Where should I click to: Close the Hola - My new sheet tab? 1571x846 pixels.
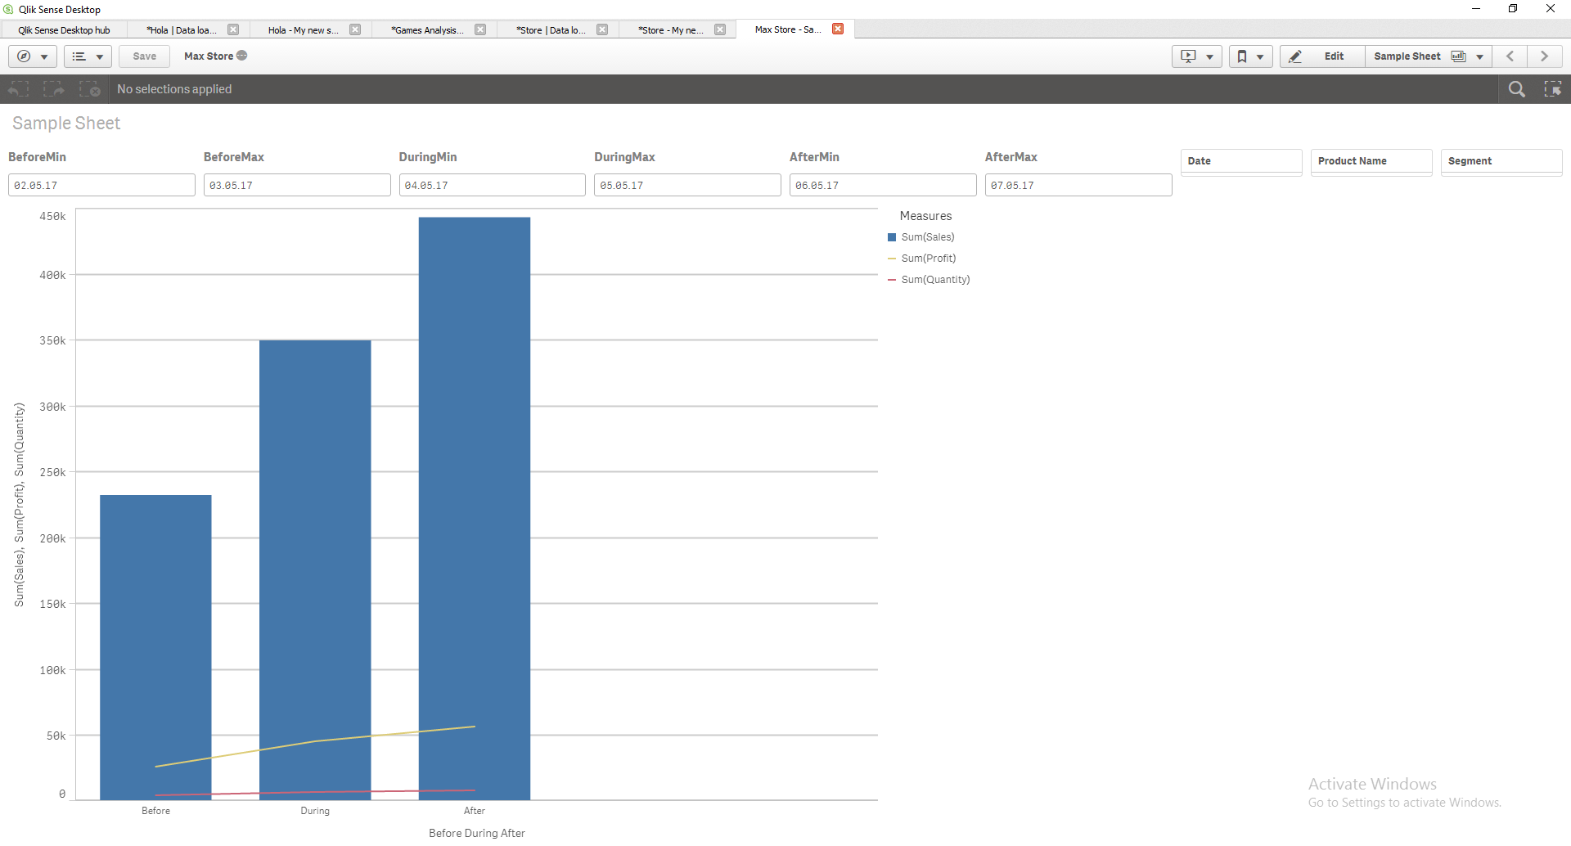355,29
